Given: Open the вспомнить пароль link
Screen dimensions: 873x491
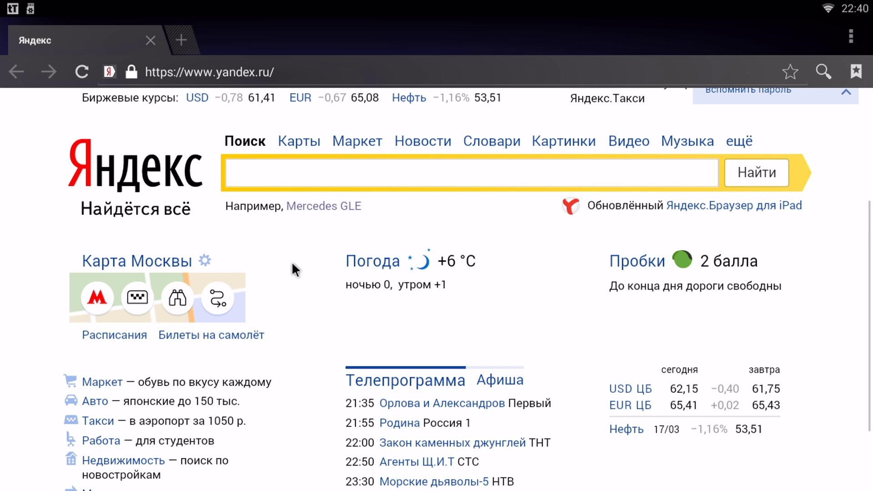Looking at the screenshot, I should 748,90.
